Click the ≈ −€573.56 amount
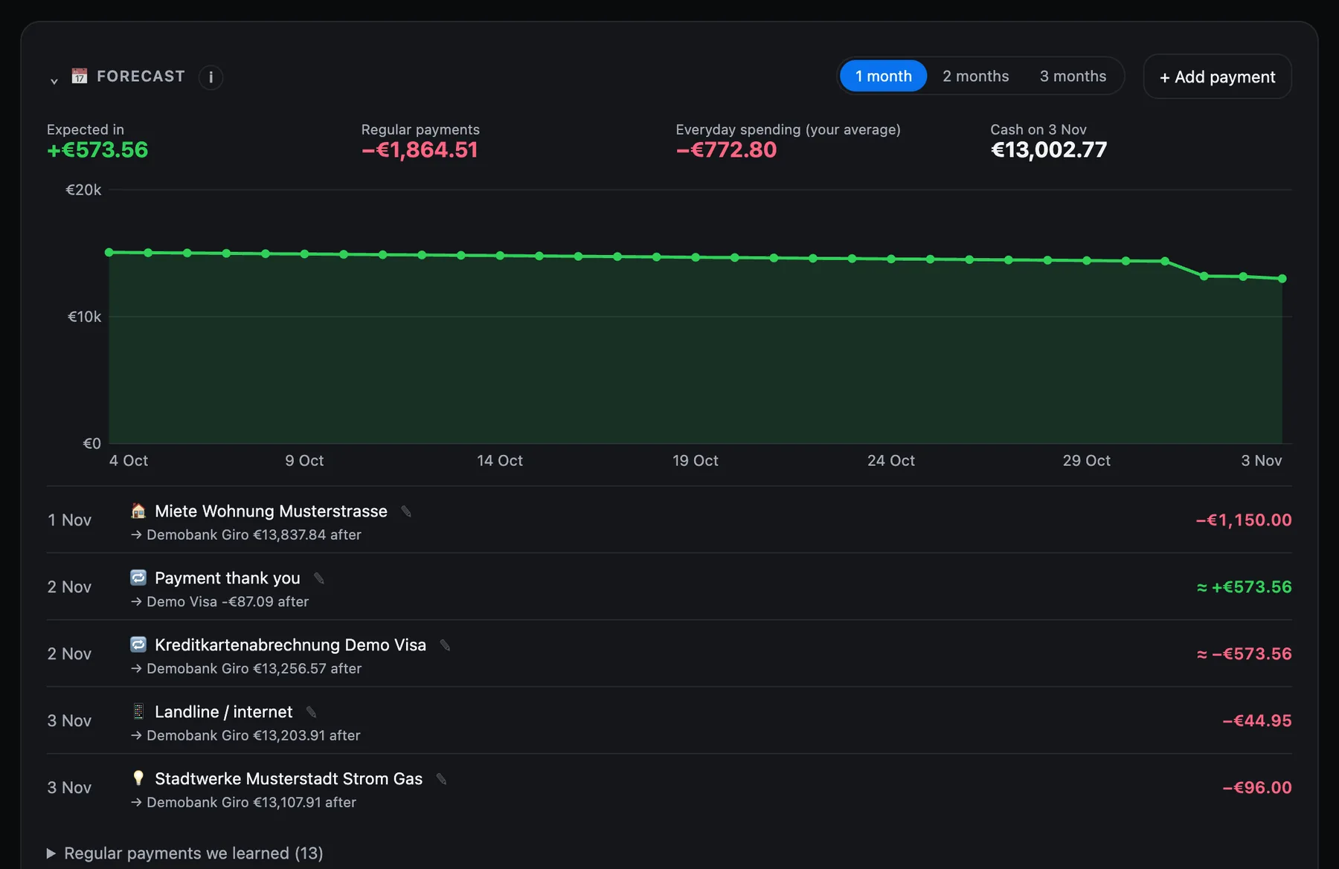1339x869 pixels. tap(1244, 653)
